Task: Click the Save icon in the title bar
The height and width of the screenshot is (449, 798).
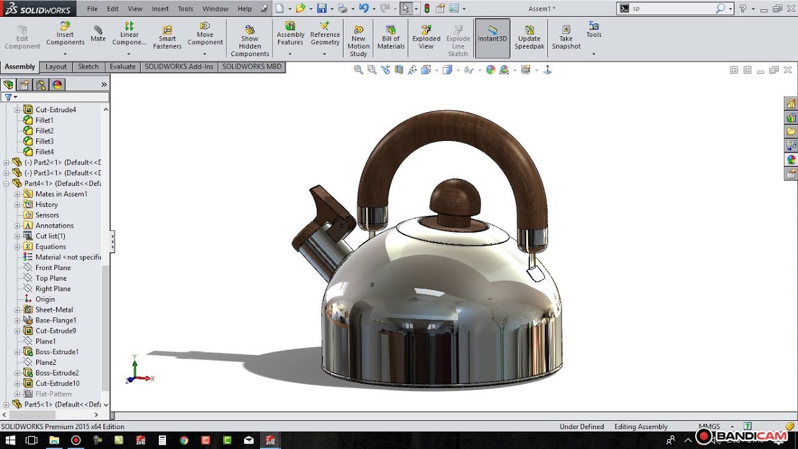Action: click(322, 9)
